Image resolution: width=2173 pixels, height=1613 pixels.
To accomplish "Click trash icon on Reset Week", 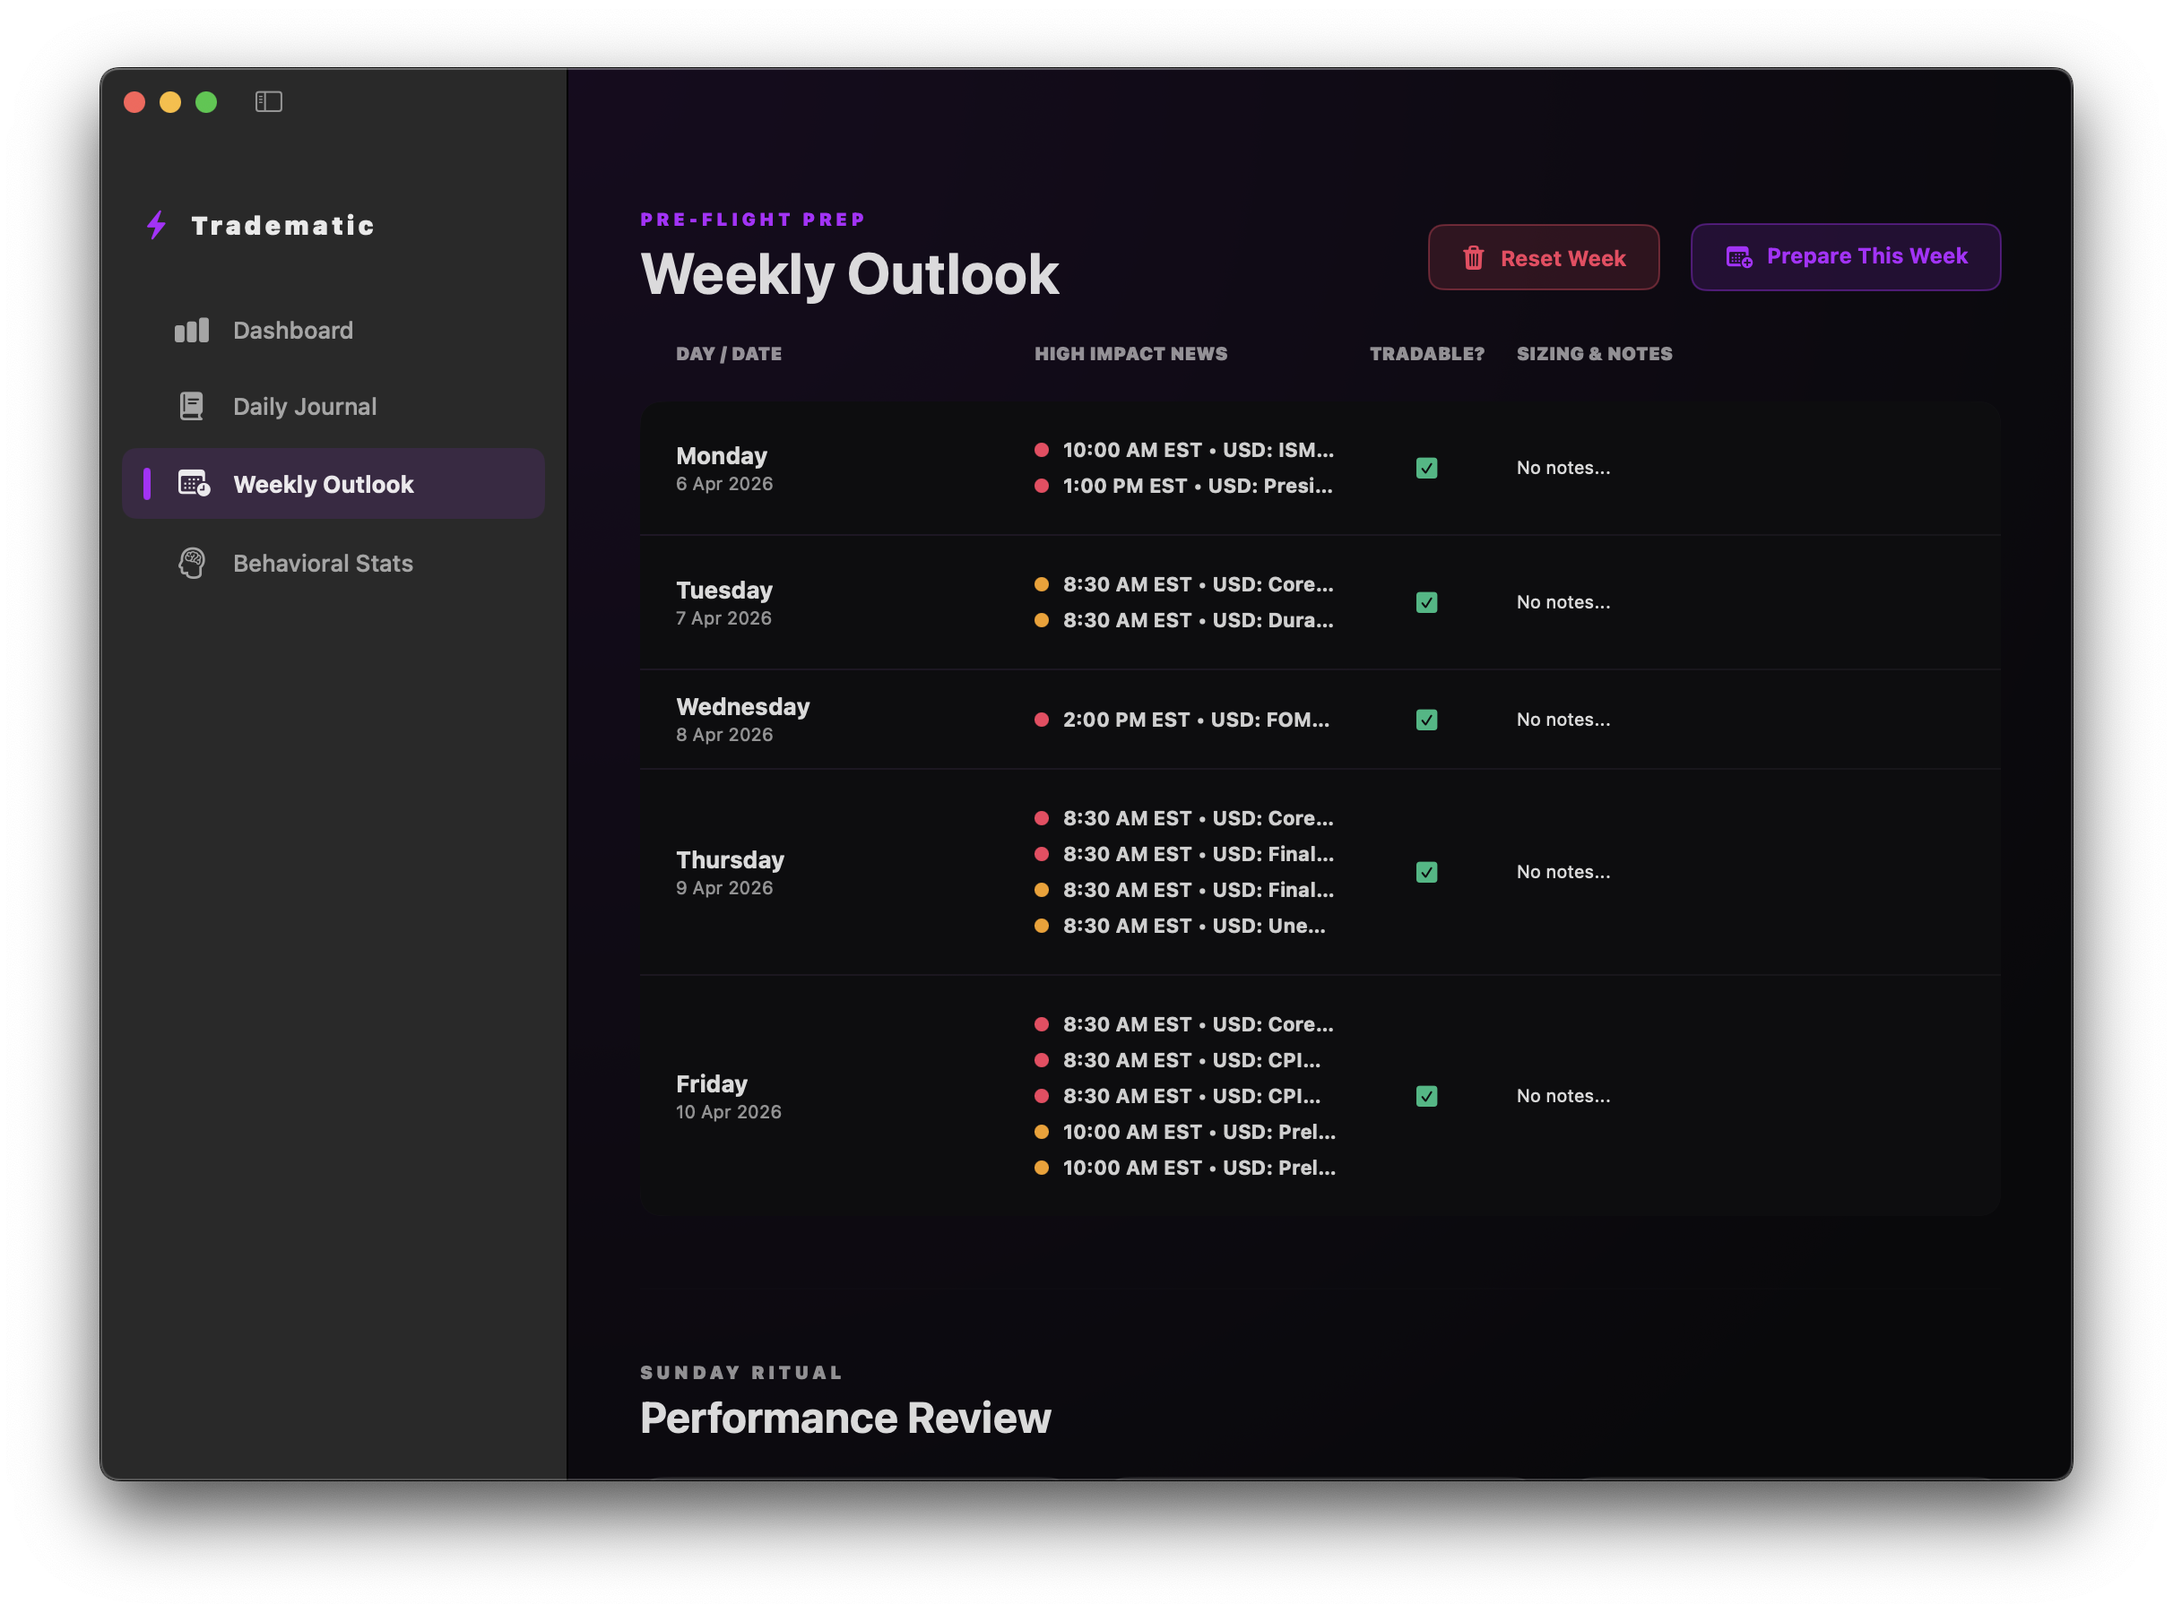I will (1473, 258).
